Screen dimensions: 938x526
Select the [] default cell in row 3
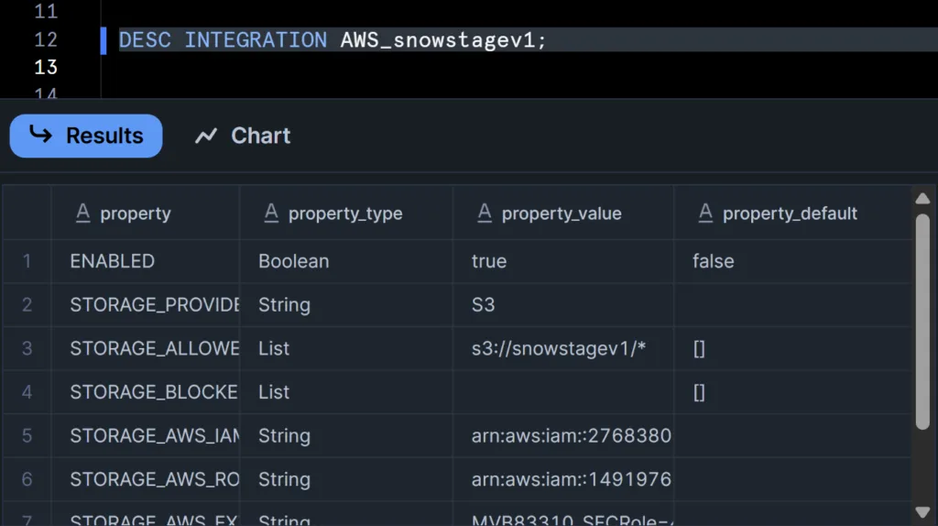tap(793, 349)
